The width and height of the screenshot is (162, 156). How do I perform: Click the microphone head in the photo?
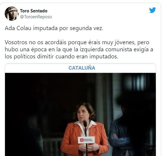85,123
